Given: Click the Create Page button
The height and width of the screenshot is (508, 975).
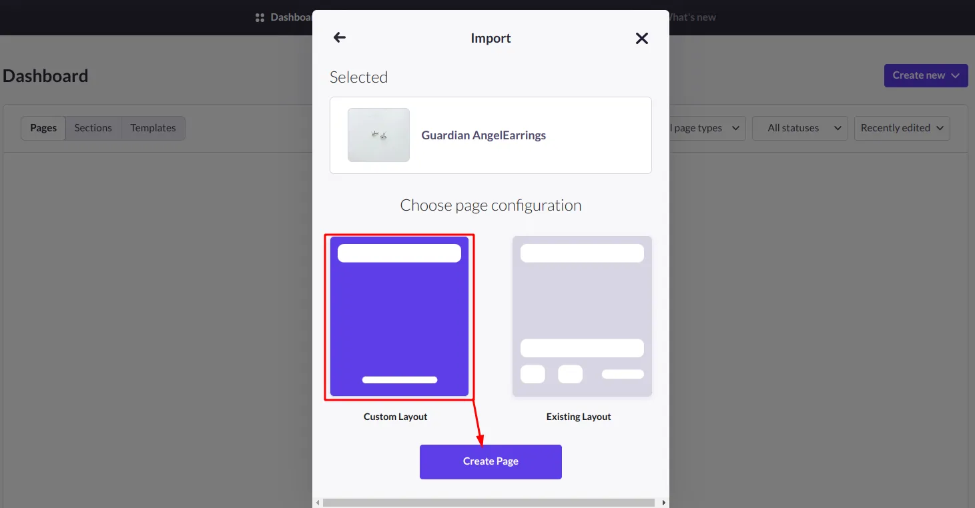Looking at the screenshot, I should coord(491,461).
